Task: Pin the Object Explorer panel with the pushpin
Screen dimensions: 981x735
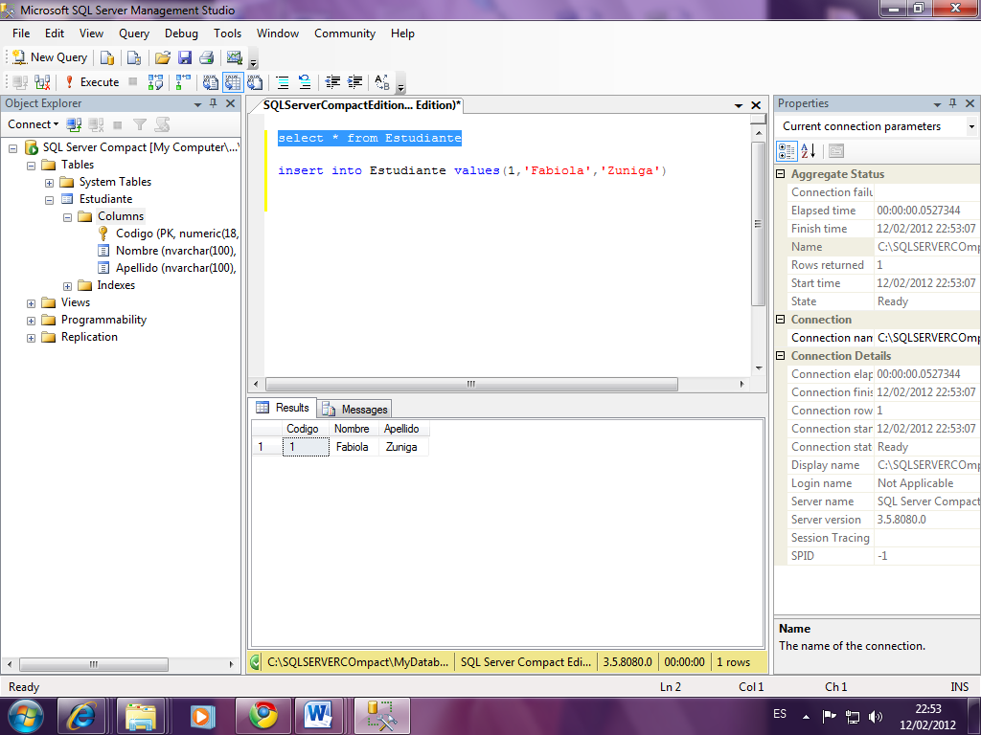Action: pyautogui.click(x=213, y=103)
